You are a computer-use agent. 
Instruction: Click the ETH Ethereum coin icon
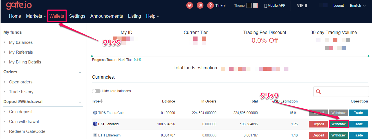[95, 135]
